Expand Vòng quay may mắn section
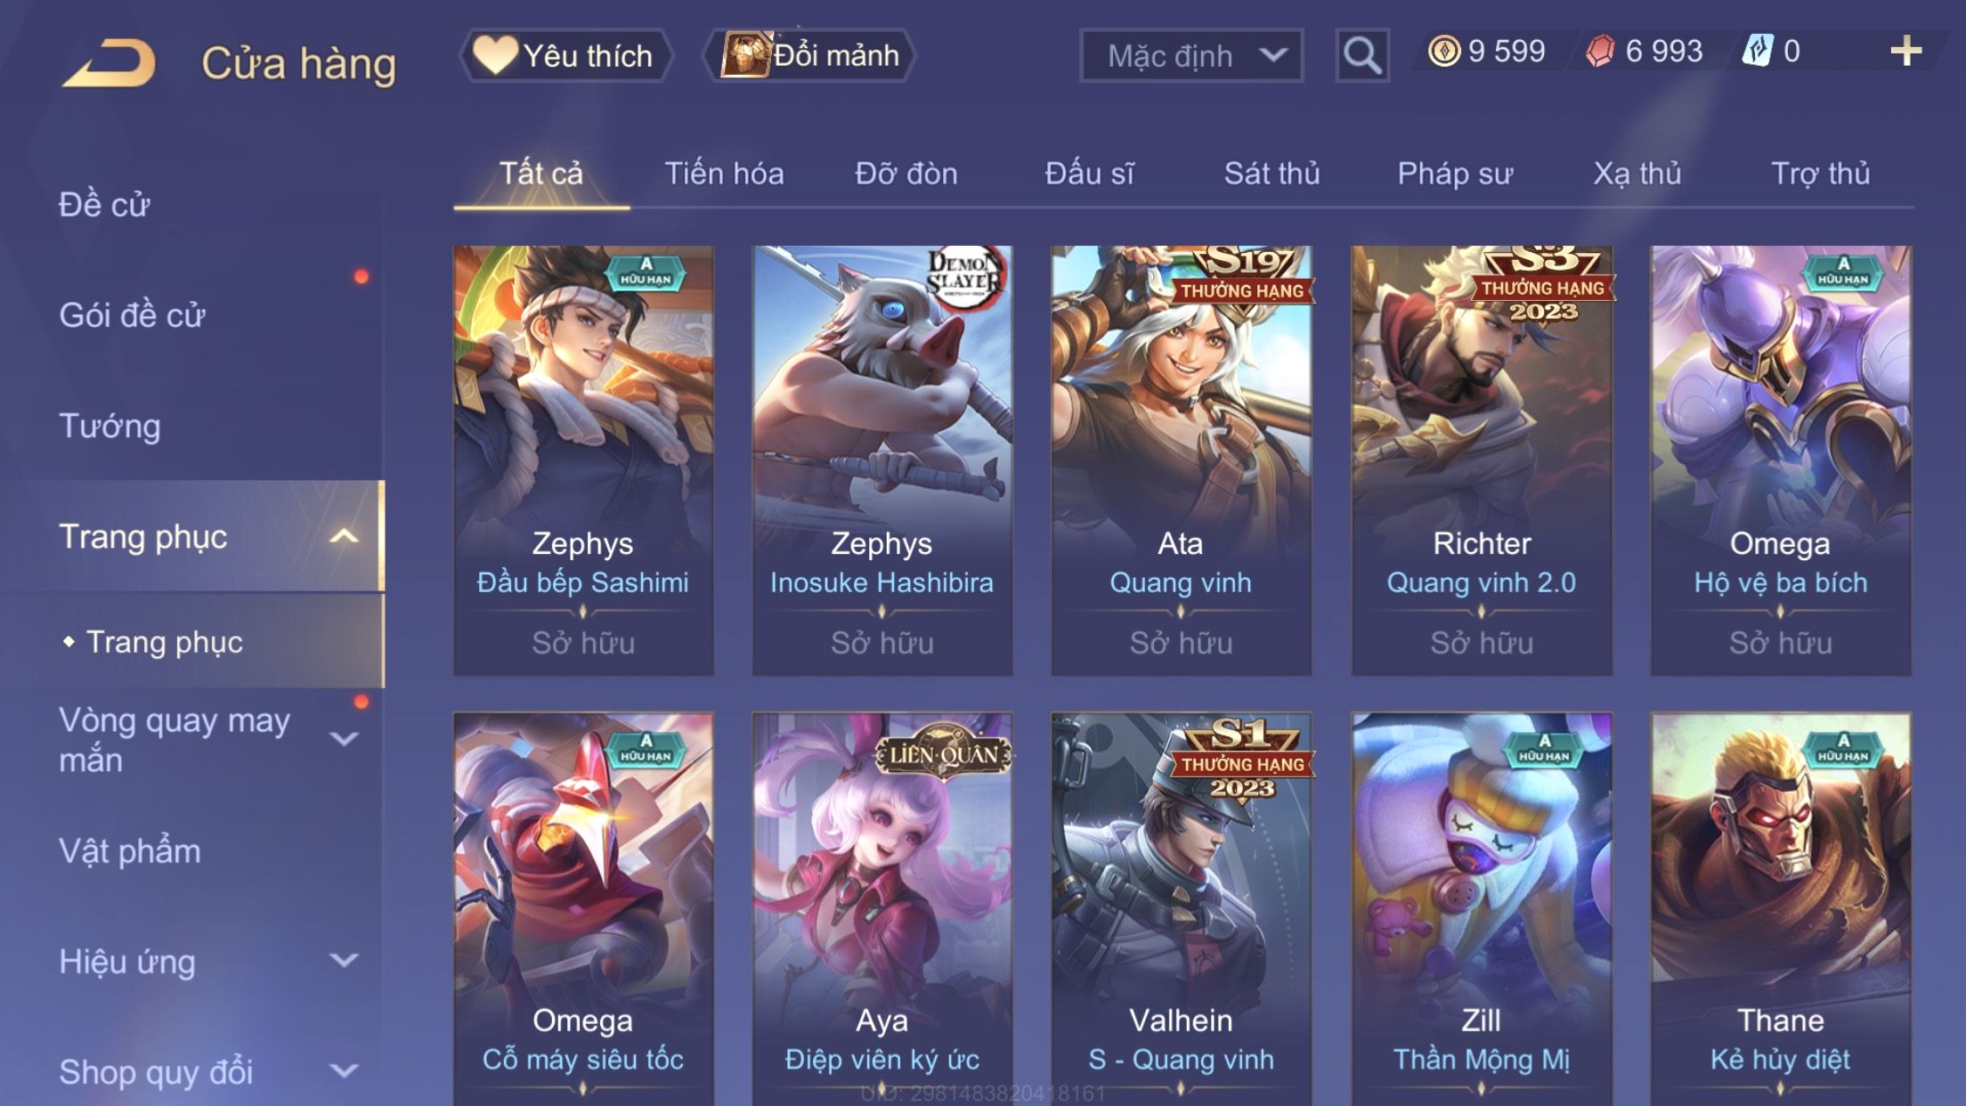The width and height of the screenshot is (1966, 1106). point(344,738)
